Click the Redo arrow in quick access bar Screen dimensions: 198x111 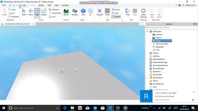pyautogui.click(x=17, y=6)
